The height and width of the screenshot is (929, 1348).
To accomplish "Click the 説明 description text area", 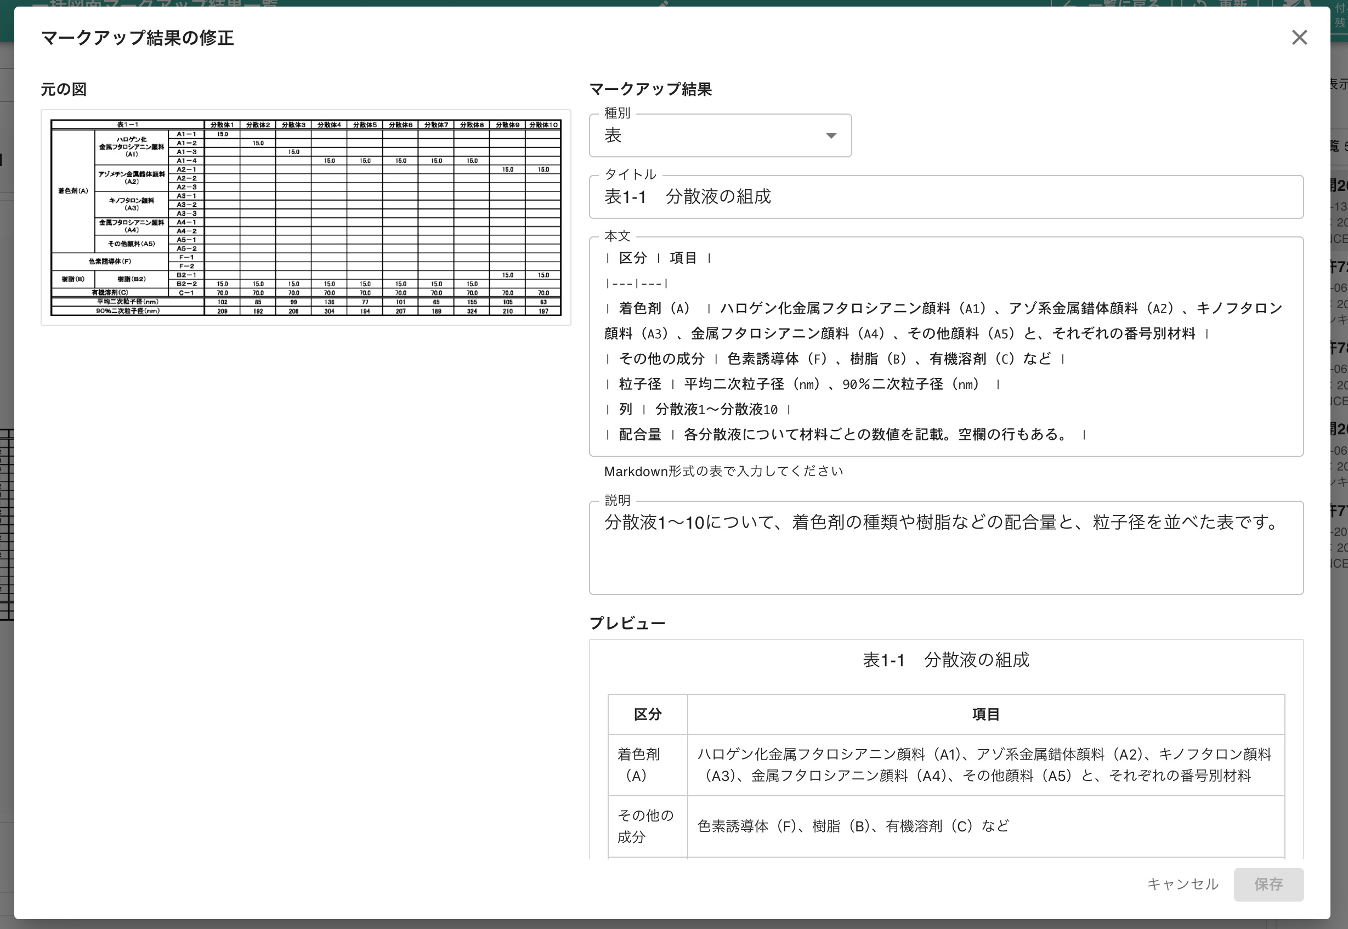I will pyautogui.click(x=946, y=548).
